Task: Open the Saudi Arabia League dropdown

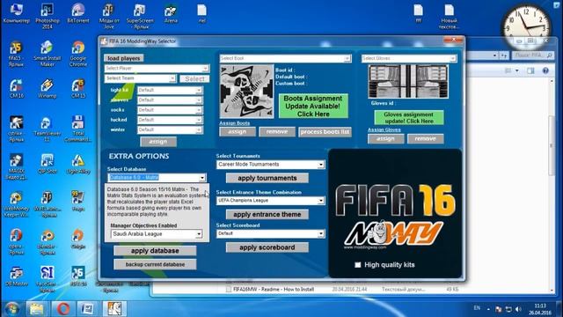Action: [x=199, y=234]
